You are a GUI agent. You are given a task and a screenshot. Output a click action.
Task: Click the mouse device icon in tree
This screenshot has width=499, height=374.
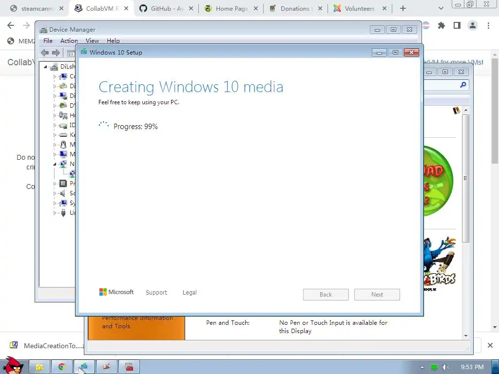(63, 145)
